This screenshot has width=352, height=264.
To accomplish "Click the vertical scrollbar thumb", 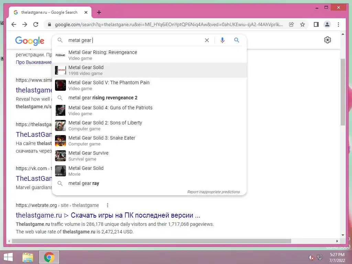I will point(343,92).
